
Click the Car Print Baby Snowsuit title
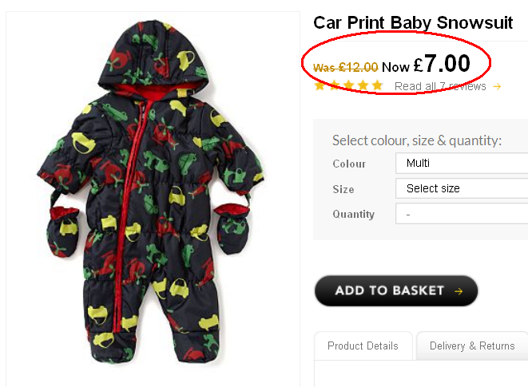click(x=413, y=22)
